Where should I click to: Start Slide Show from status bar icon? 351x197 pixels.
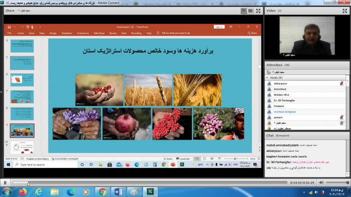(x=219, y=159)
